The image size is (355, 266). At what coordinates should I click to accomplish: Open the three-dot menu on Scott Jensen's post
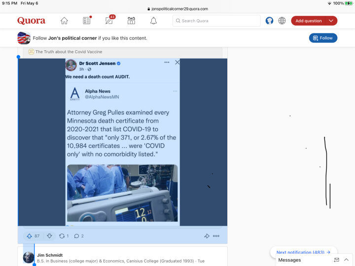167,62
